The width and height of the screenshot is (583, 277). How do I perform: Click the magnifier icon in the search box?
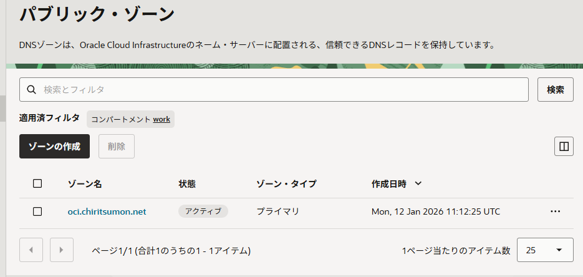pyautogui.click(x=31, y=90)
